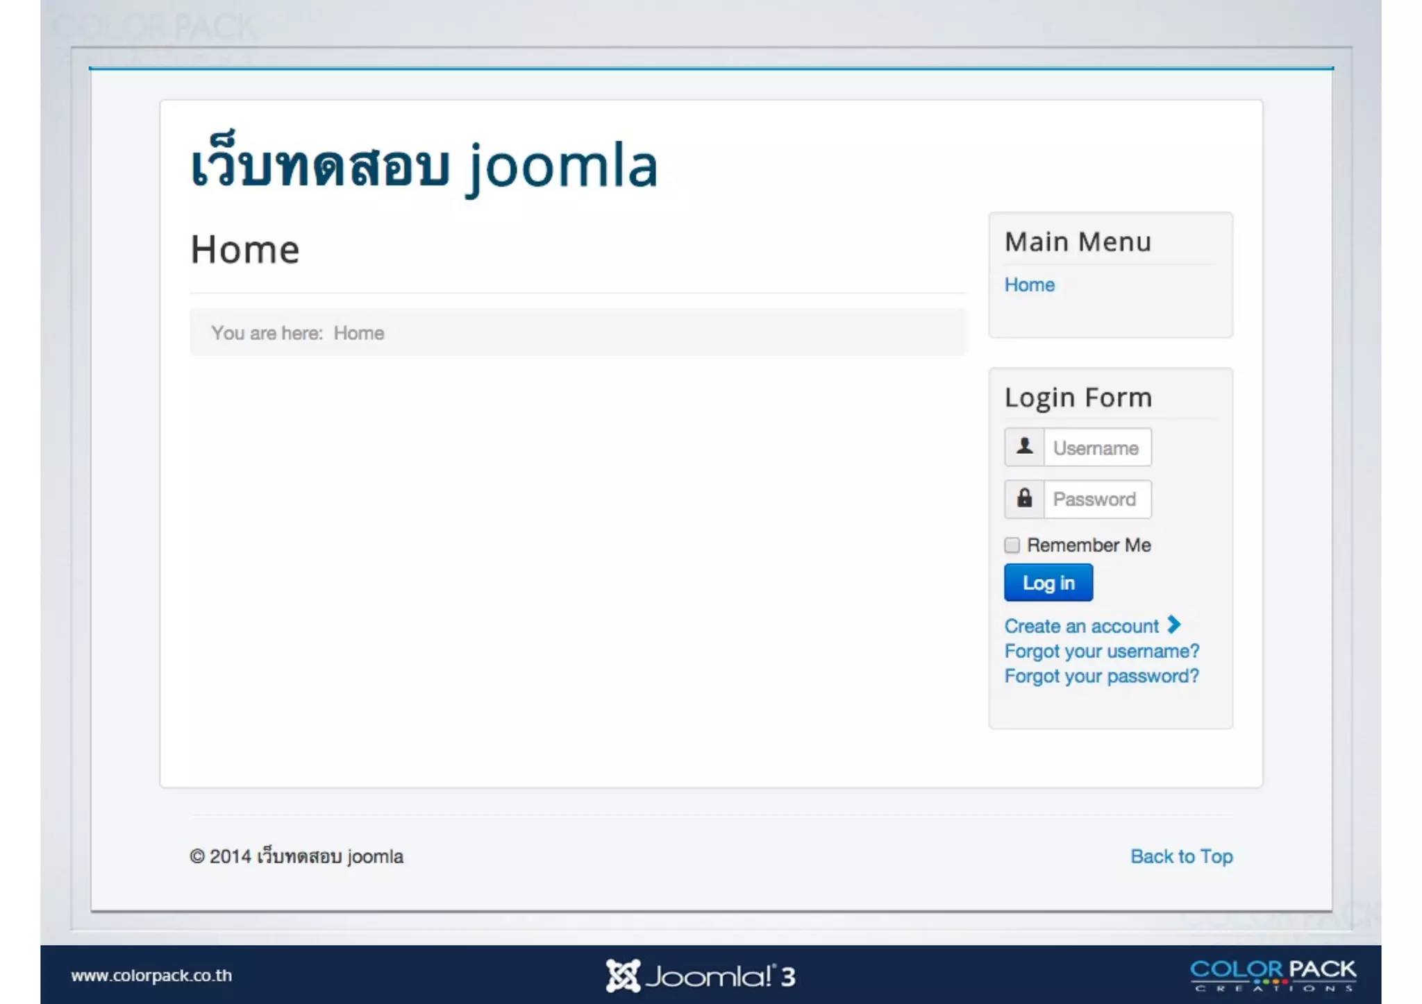Click the Login Form module heading

[x=1078, y=398]
